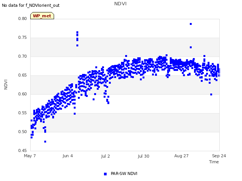Click the Sep 24 x-axis tick label
The height and width of the screenshot is (181, 242).
point(219,156)
